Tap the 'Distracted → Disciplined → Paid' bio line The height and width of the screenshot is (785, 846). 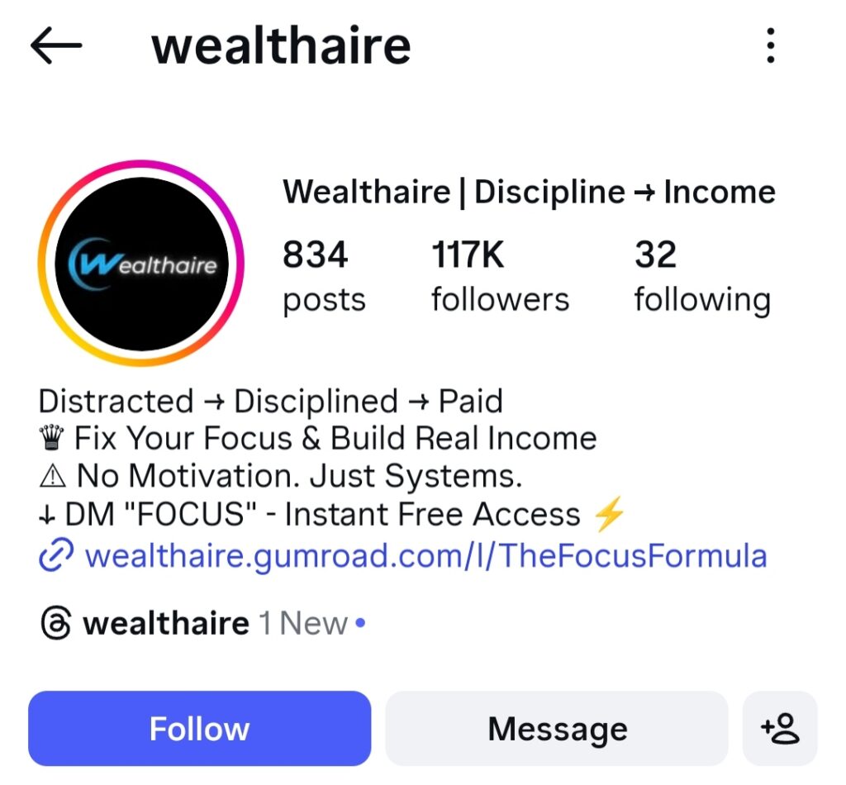coord(271,402)
